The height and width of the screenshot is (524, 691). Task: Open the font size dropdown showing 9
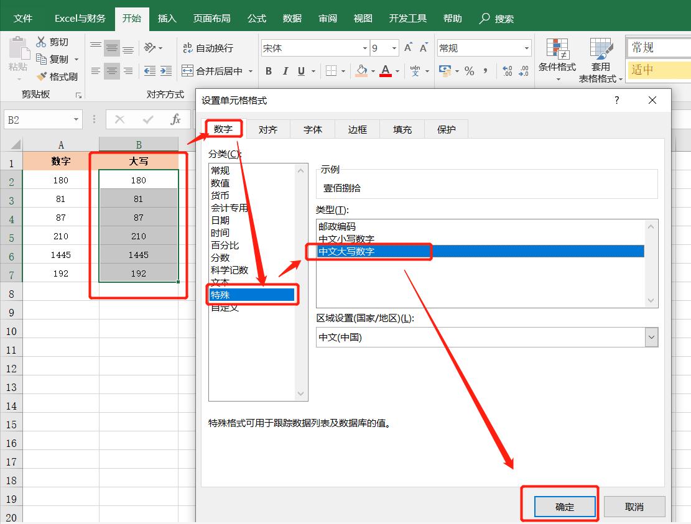(394, 48)
